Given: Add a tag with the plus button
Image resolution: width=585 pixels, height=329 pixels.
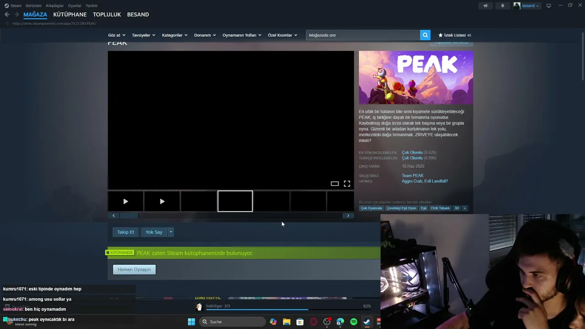Looking at the screenshot, I should point(465,208).
